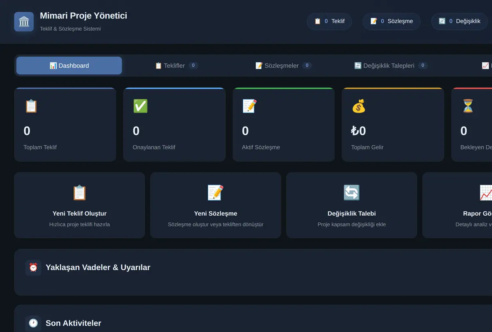Click the memo icon on Aktif Sözleşme card
This screenshot has height=332, width=492.
tap(249, 106)
